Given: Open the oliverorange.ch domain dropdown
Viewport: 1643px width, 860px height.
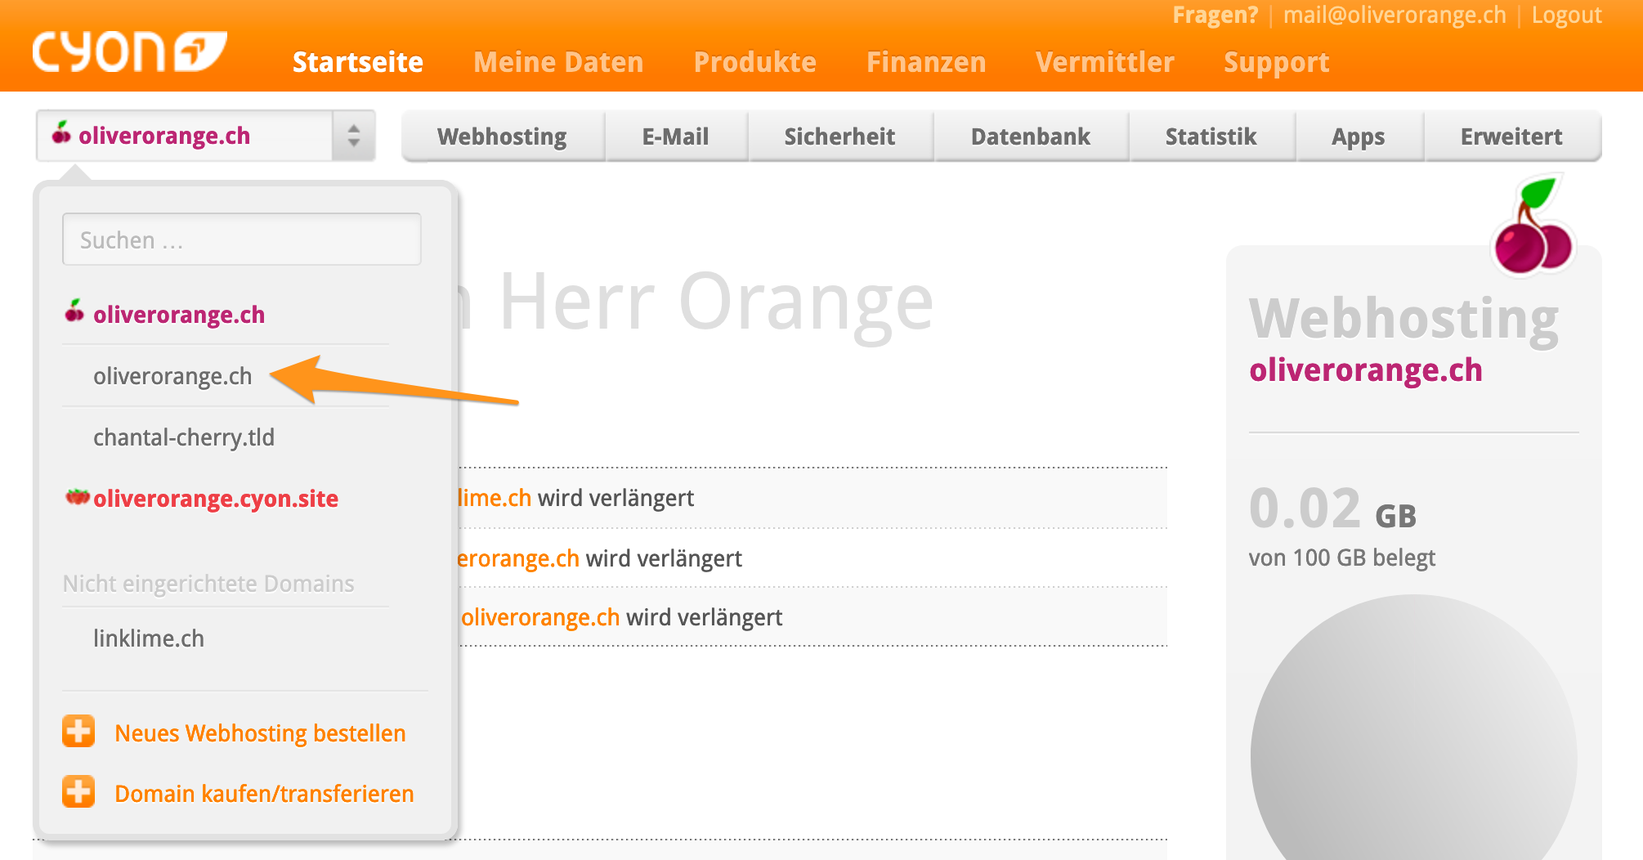Looking at the screenshot, I should click(205, 136).
